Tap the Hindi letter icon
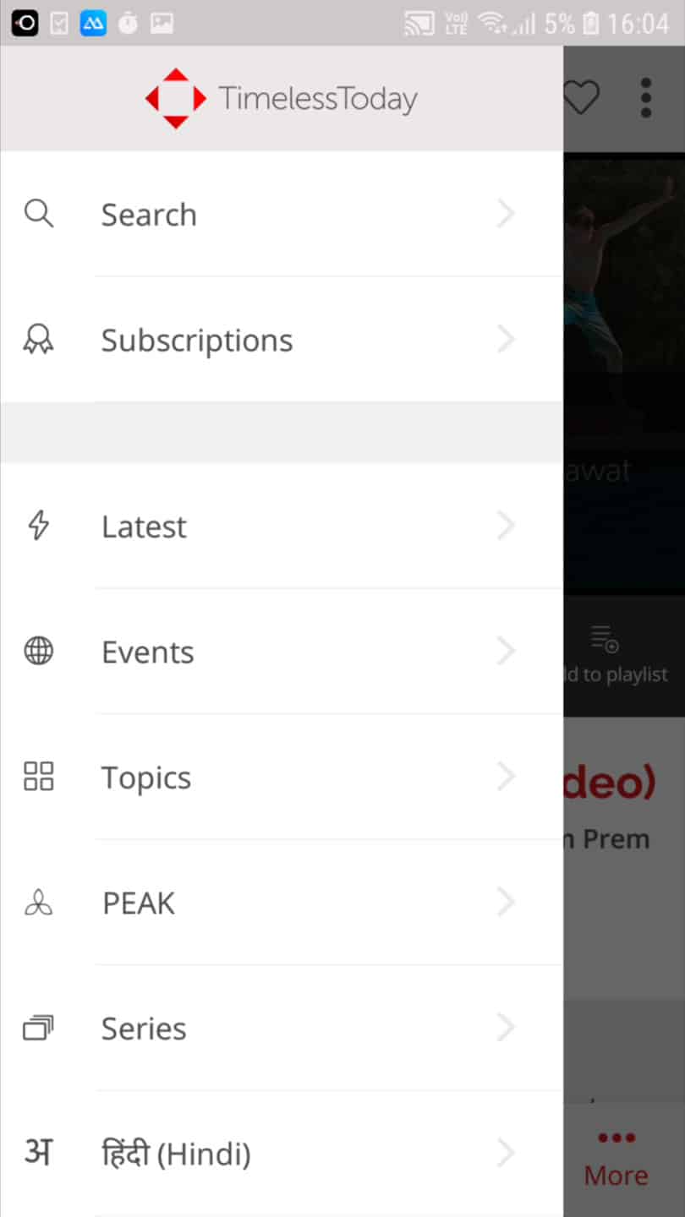Viewport: 685px width, 1217px height. pos(39,1152)
